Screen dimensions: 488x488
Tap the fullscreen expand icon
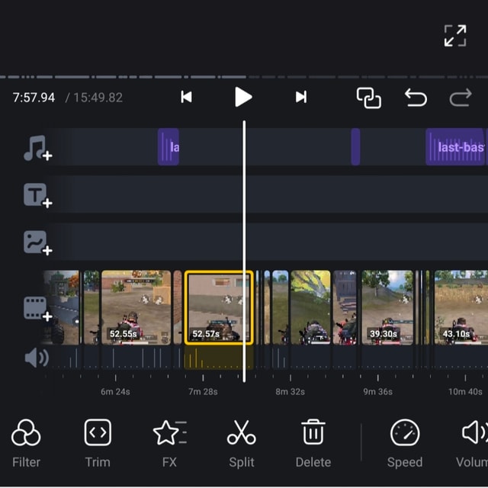tap(455, 36)
